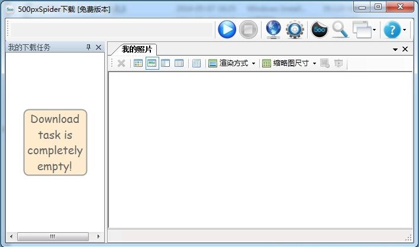
Task: Close the 我的照片 tab document
Action: 405,49
